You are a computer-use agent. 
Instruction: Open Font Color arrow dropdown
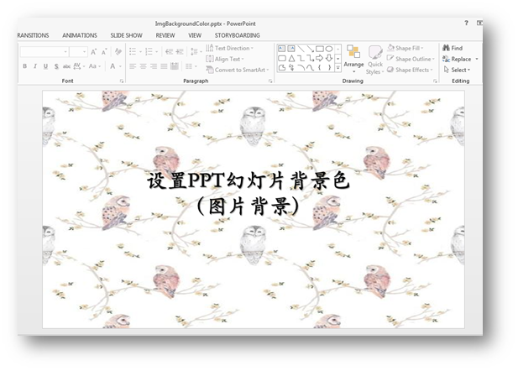[x=120, y=66]
